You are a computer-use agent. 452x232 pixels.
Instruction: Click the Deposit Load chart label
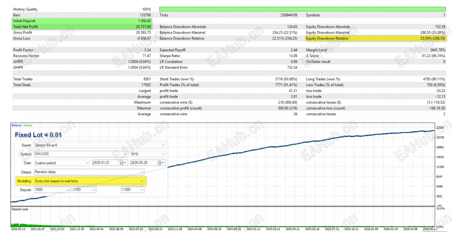20,209
